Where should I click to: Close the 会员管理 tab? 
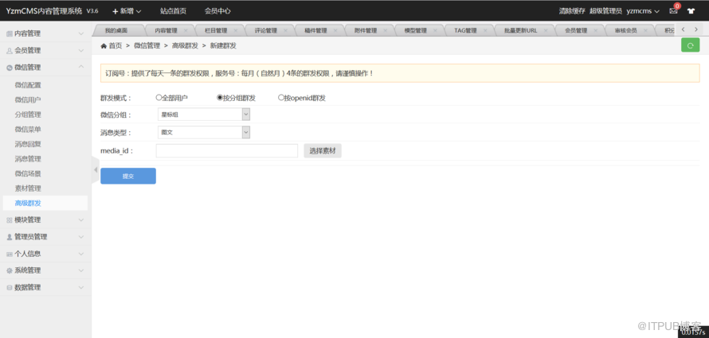tap(596, 31)
